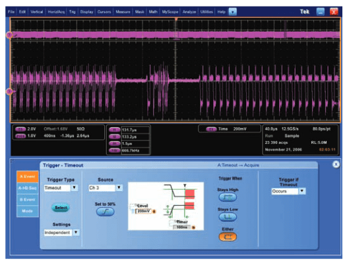Click delta-t badge reading 1.5µs
This screenshot has width=347, height=263.
pos(114,144)
